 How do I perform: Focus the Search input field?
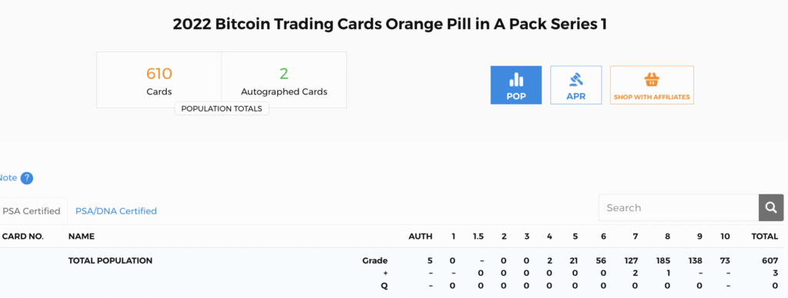679,207
